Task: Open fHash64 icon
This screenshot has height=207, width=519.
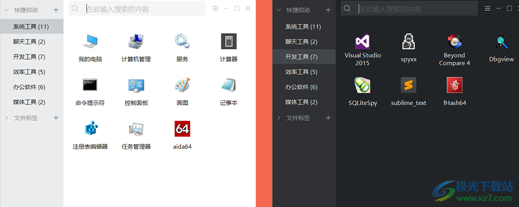Action: (454, 85)
